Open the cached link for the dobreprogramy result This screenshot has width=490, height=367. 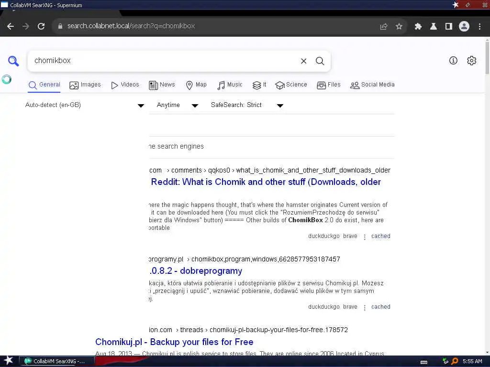coord(380,307)
